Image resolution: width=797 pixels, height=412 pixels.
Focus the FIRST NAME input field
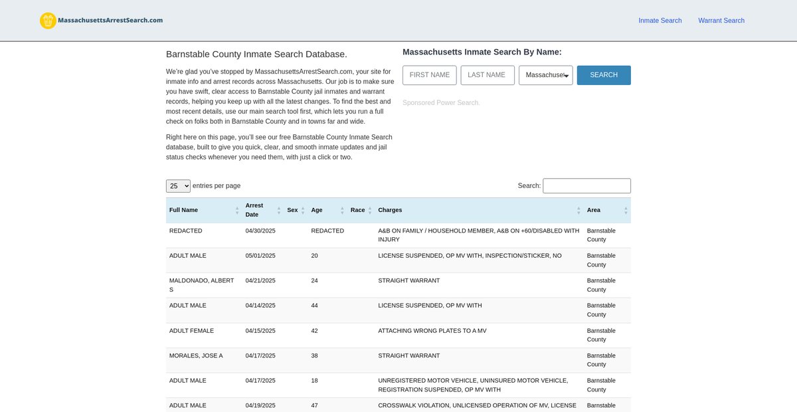(430, 75)
